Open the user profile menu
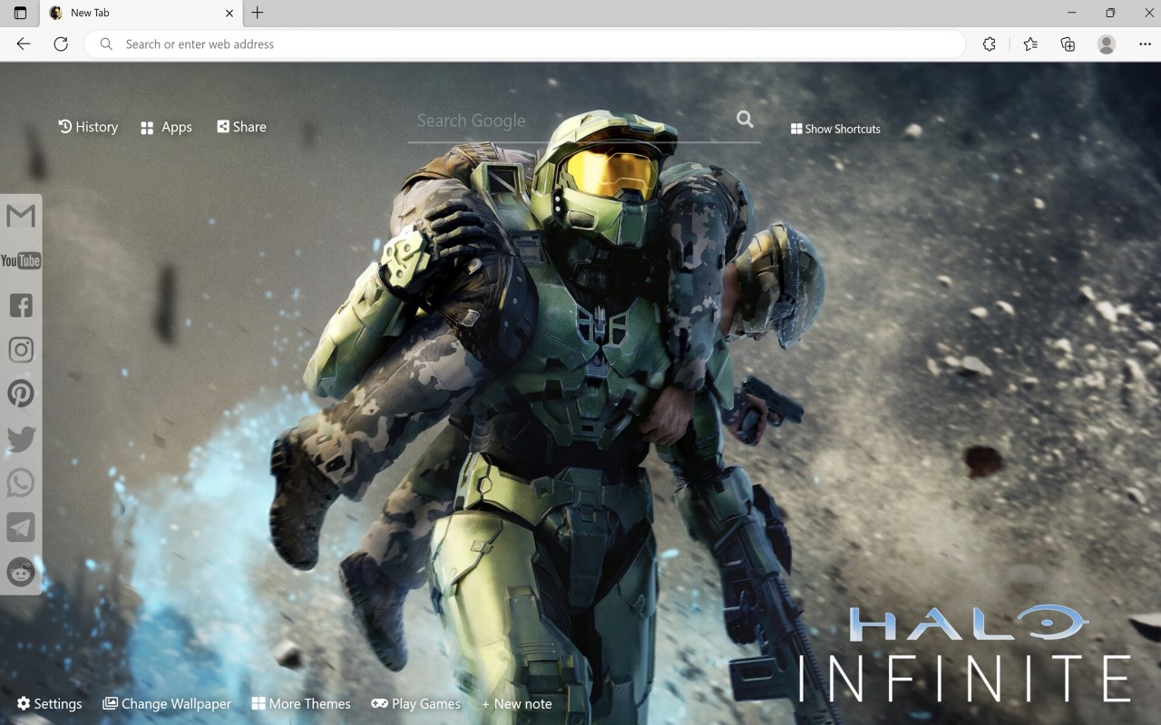Image resolution: width=1161 pixels, height=725 pixels. 1107,43
